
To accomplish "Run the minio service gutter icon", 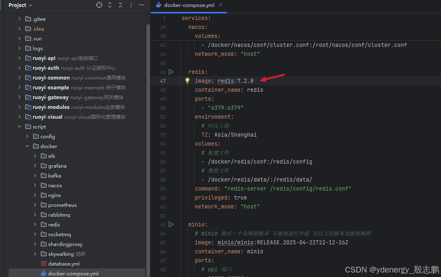I will 171,224.
